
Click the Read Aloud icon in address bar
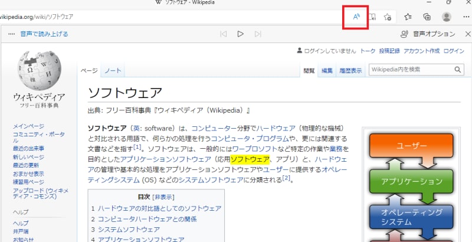pos(356,17)
